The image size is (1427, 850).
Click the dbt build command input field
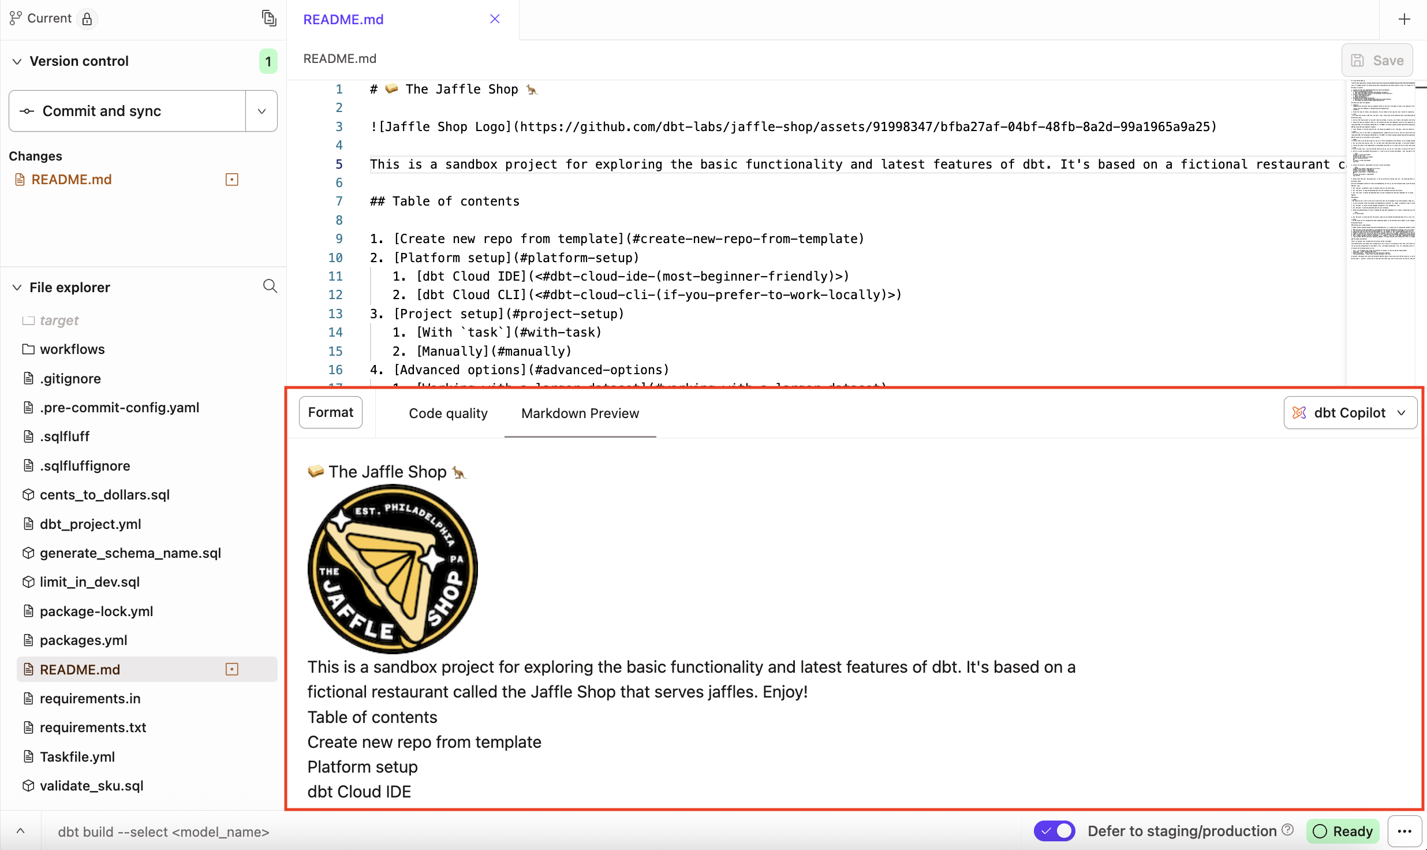[x=163, y=832]
